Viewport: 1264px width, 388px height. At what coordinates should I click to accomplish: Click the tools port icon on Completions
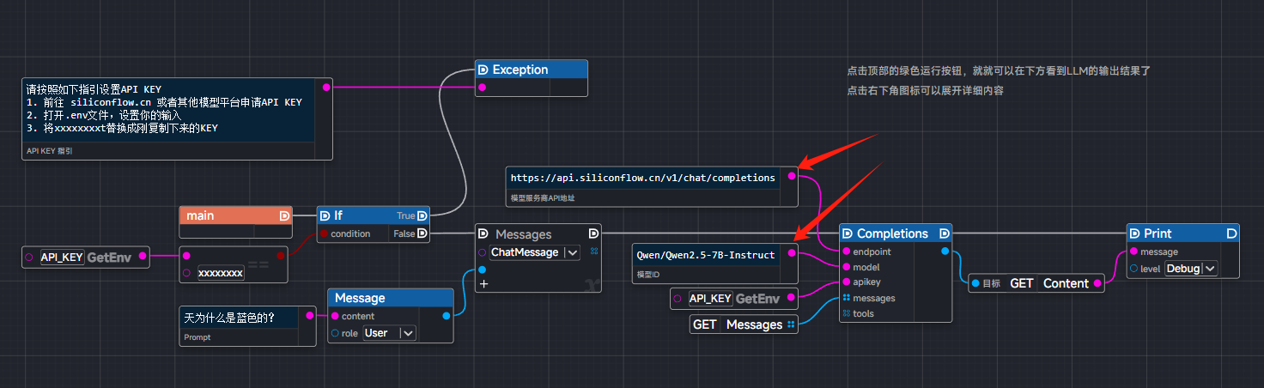(x=847, y=313)
